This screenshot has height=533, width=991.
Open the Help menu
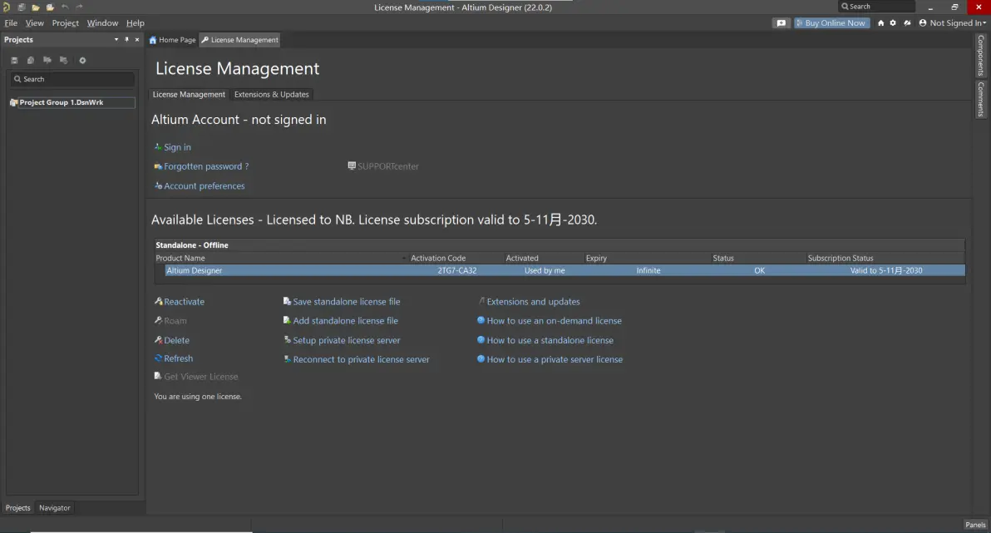(136, 22)
